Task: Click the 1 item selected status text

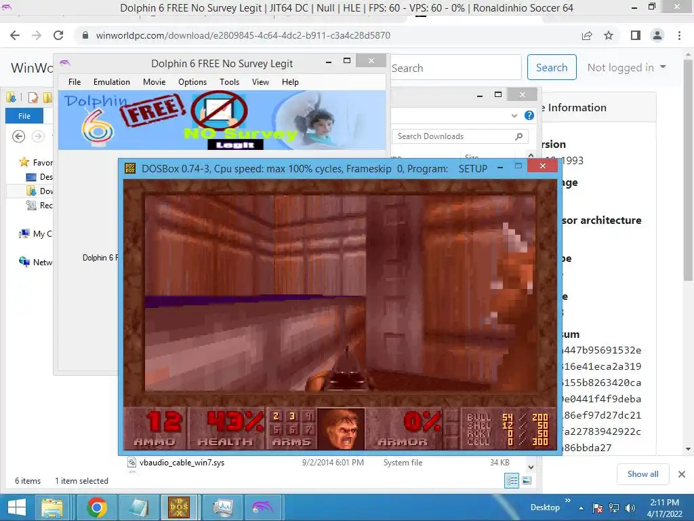Action: click(81, 481)
